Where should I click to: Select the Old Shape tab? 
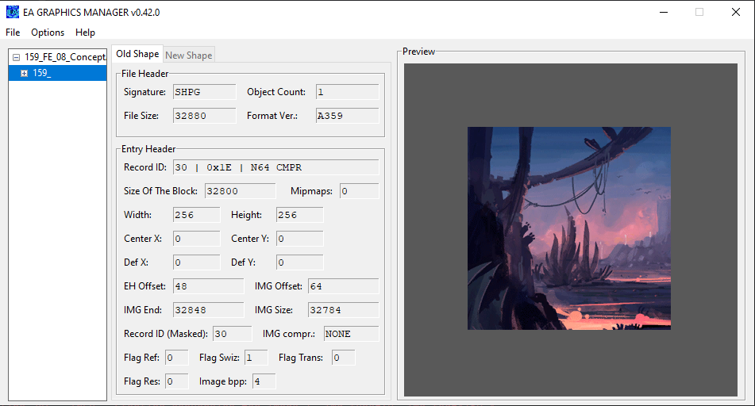[x=137, y=54]
